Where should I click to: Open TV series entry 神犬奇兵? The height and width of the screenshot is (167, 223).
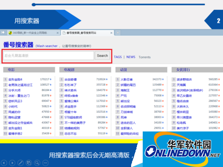click(70, 90)
